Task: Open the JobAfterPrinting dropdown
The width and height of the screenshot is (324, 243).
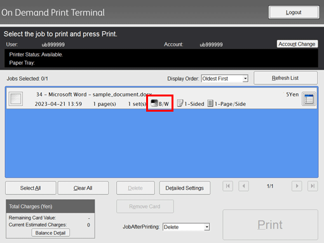Action: [186, 227]
